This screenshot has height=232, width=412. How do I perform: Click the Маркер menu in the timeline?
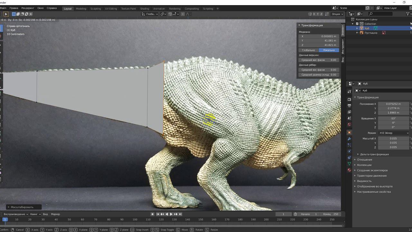55,214
